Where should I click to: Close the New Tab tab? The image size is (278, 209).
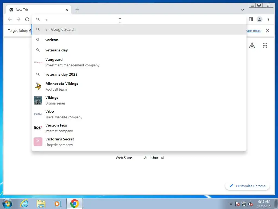pyautogui.click(x=67, y=10)
